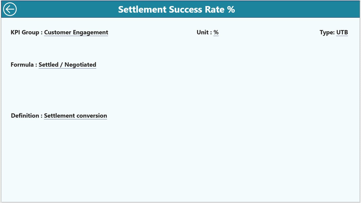The image size is (361, 203).
Task: Click the Settlement conversion definition text
Action: (75, 116)
